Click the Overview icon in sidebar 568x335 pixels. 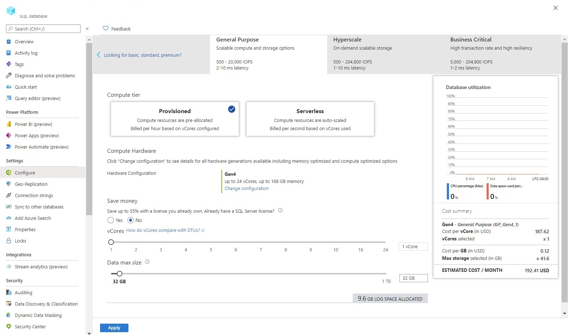pyautogui.click(x=9, y=41)
